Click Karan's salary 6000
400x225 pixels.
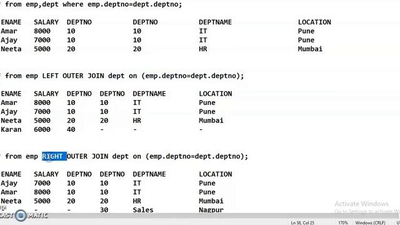pyautogui.click(x=42, y=129)
